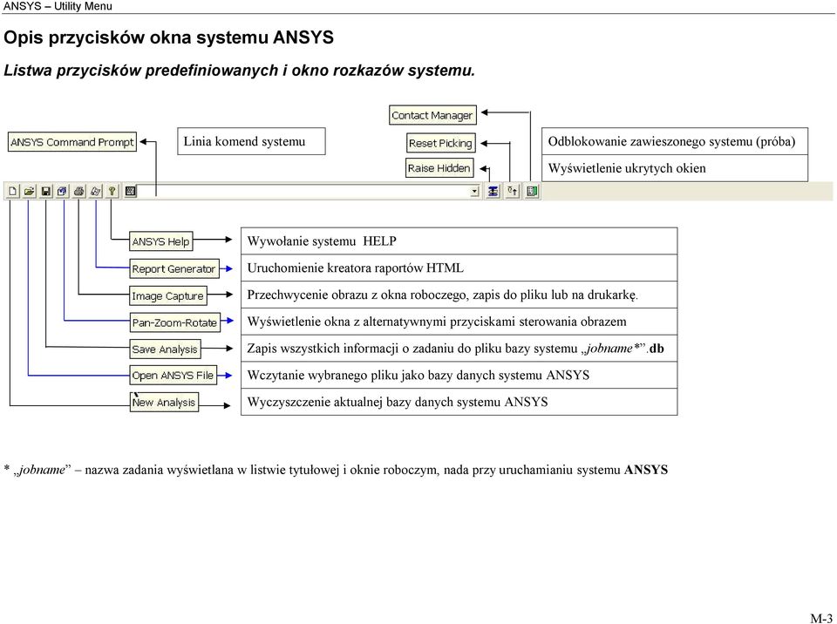Click the Image Capture tooltip label
The image size is (837, 624).
168,295
